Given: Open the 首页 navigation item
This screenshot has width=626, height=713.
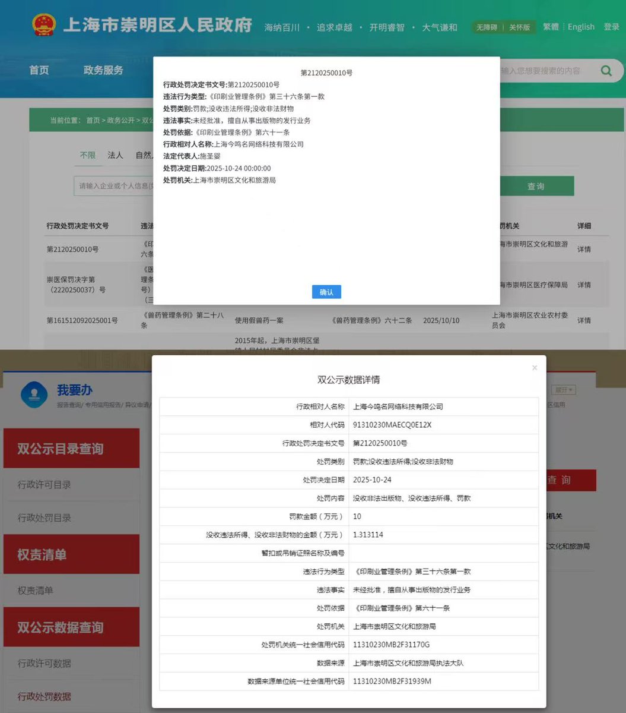Looking at the screenshot, I should (39, 70).
